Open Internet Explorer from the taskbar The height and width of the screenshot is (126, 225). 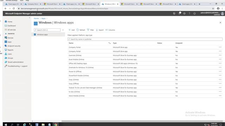25,125
